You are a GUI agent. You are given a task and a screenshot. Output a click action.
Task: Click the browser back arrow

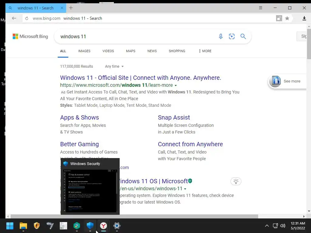14,18
